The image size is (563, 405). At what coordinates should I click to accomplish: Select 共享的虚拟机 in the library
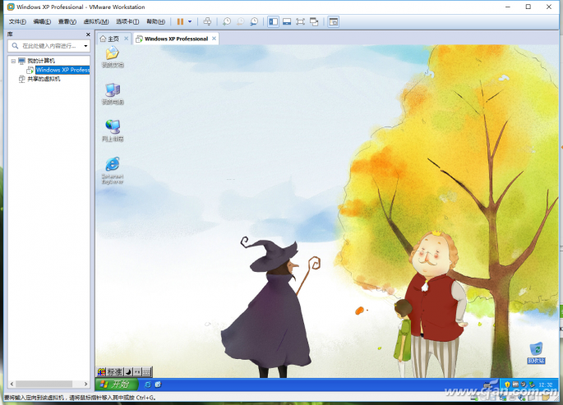click(44, 79)
